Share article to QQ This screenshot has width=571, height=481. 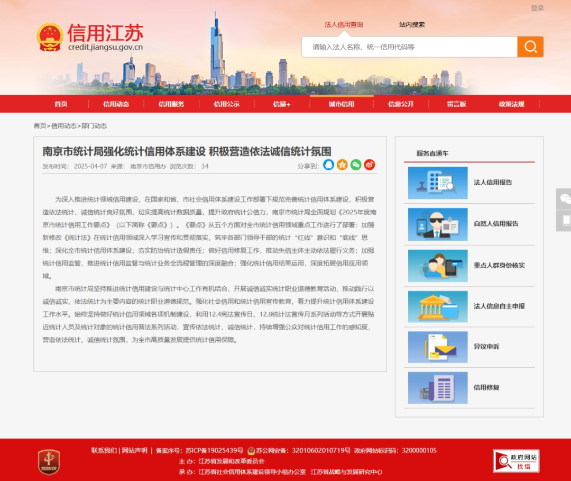coord(329,165)
